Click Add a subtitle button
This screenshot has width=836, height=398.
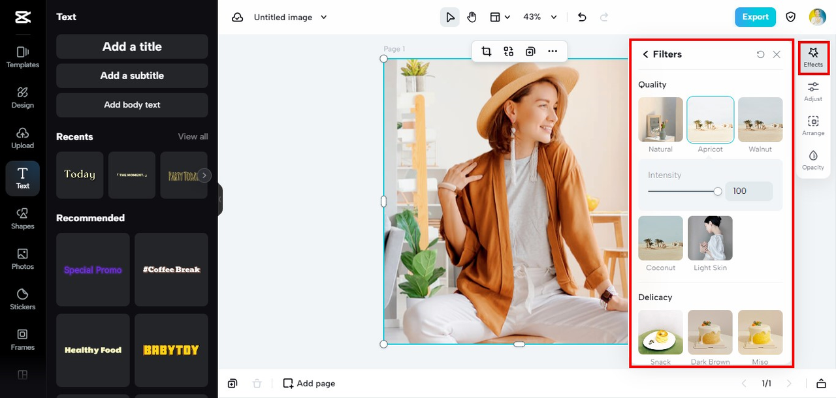[x=132, y=76]
